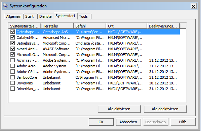Select the Microsoft O... entry name
The image size is (201, 132).
(x=28, y=55)
